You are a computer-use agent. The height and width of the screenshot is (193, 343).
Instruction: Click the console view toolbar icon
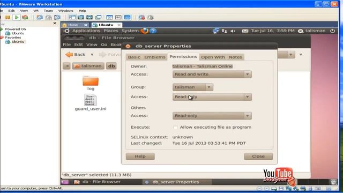click(x=109, y=17)
